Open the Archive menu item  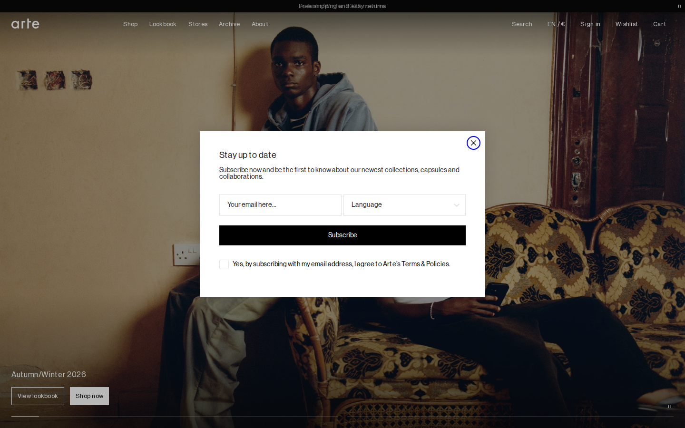(x=229, y=24)
